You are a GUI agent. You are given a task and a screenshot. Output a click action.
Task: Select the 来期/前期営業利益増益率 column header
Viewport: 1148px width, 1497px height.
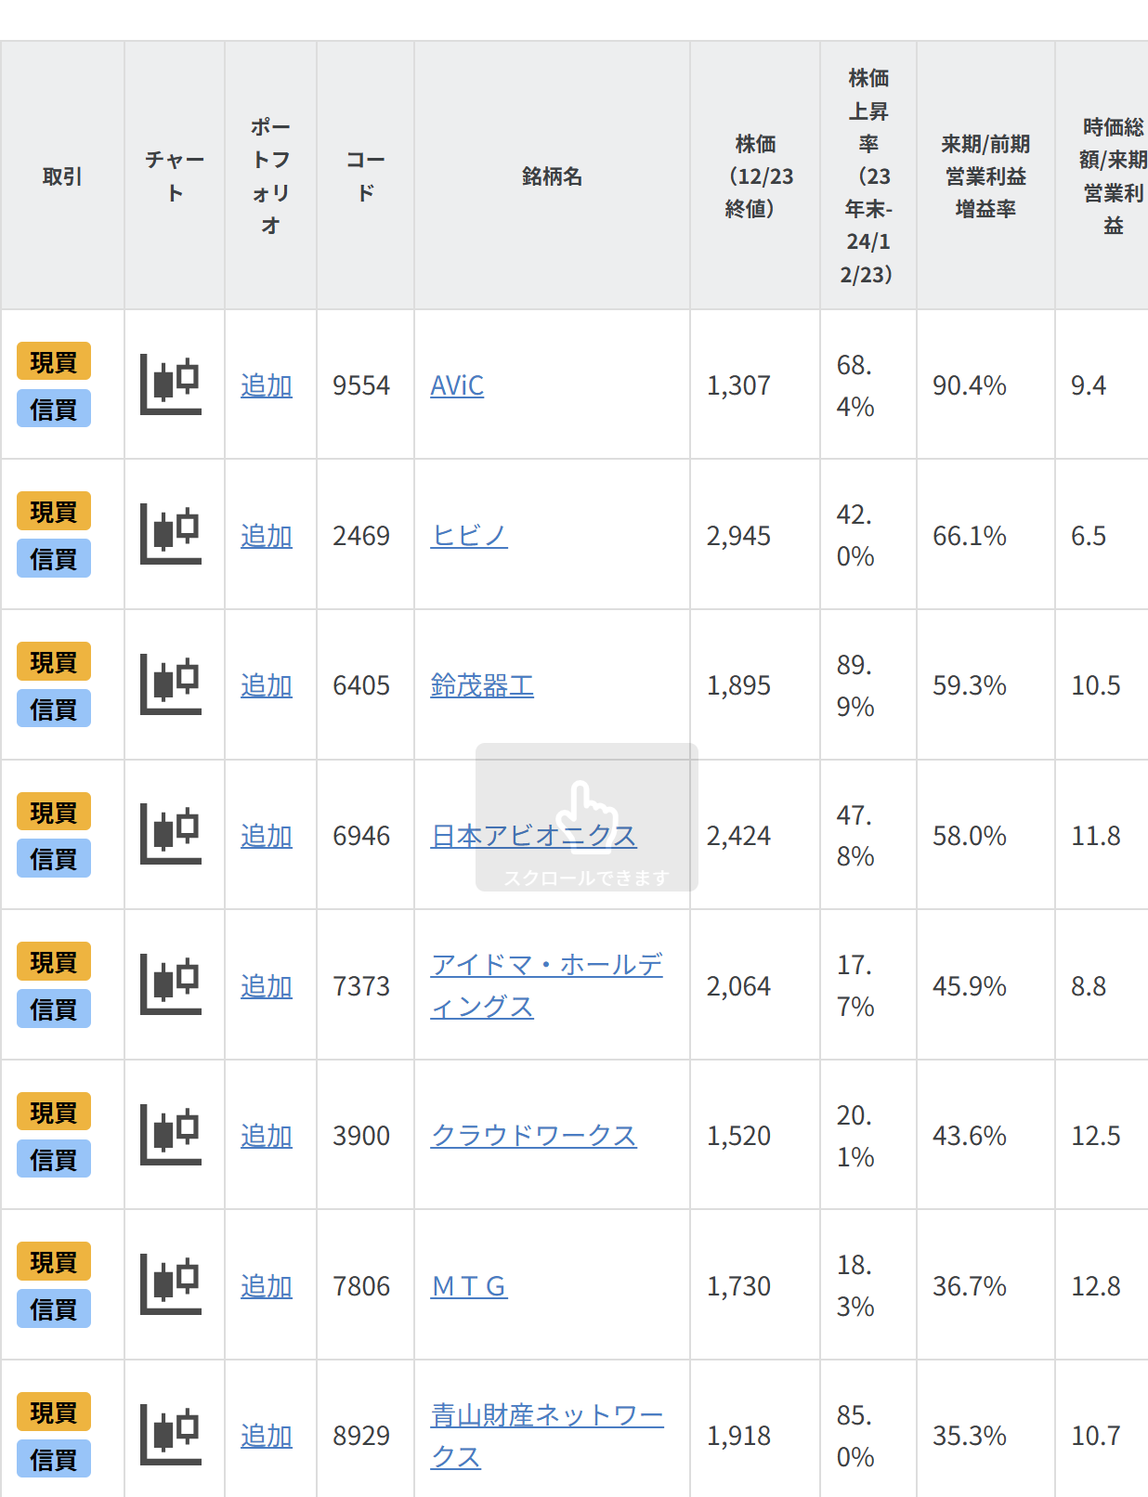(x=985, y=176)
